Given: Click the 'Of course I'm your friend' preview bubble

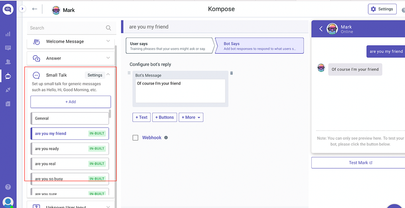Looking at the screenshot, I should click(x=355, y=69).
